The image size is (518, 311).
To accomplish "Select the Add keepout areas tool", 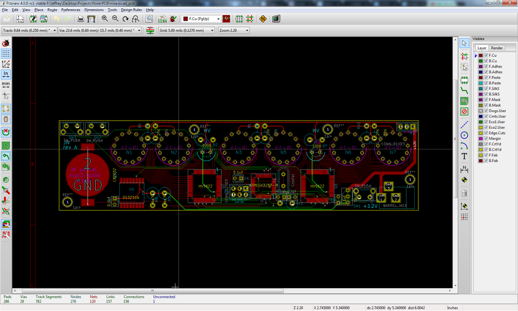I will [464, 112].
